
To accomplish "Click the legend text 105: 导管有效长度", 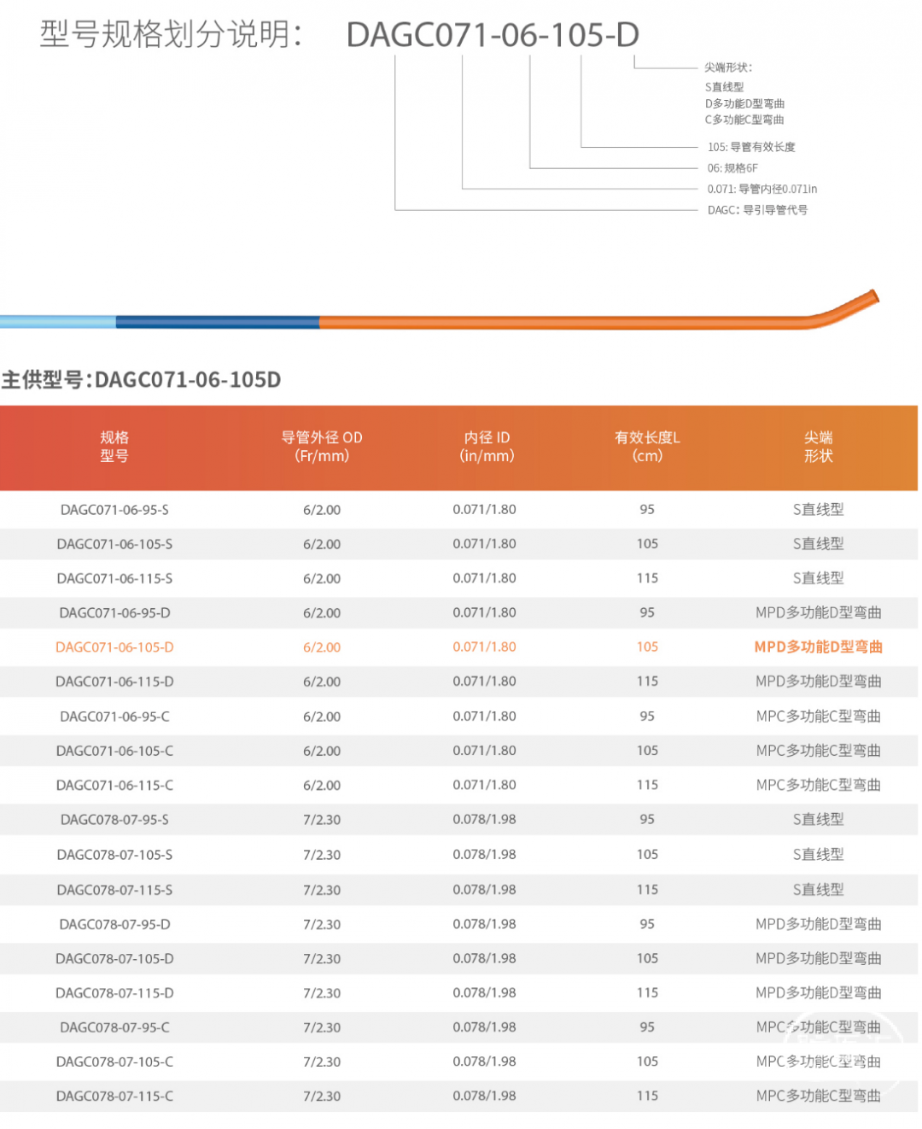I will click(751, 147).
